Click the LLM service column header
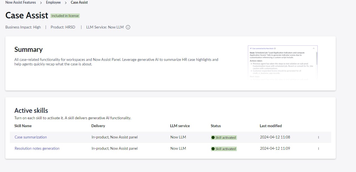The width and height of the screenshot is (356, 172). pos(180,126)
